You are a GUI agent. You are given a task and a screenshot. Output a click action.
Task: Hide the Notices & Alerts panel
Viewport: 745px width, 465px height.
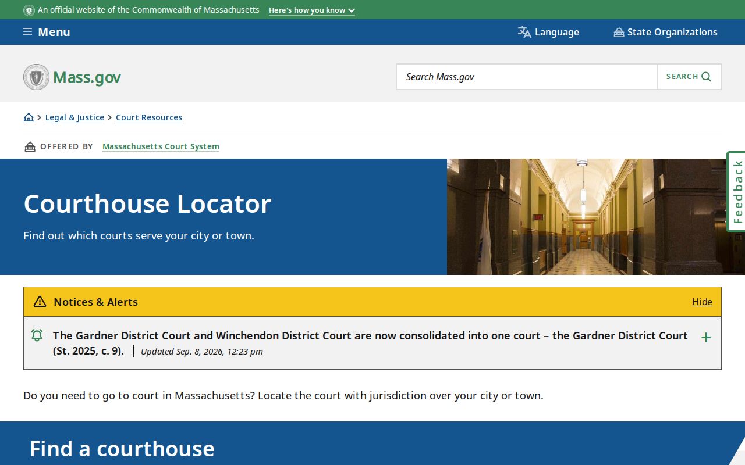[x=702, y=302]
